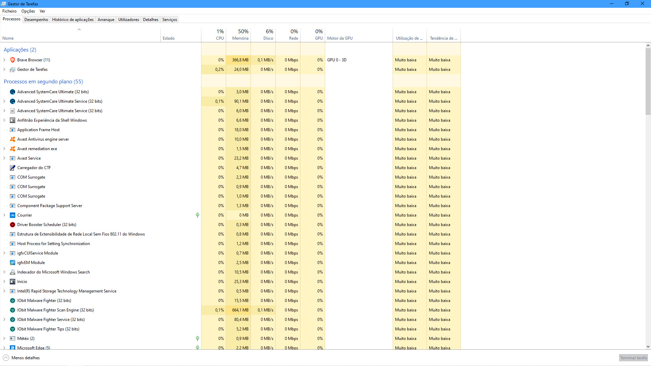Image resolution: width=651 pixels, height=366 pixels.
Task: Click the Avast Antivirus engine server icon
Action: (x=13, y=139)
